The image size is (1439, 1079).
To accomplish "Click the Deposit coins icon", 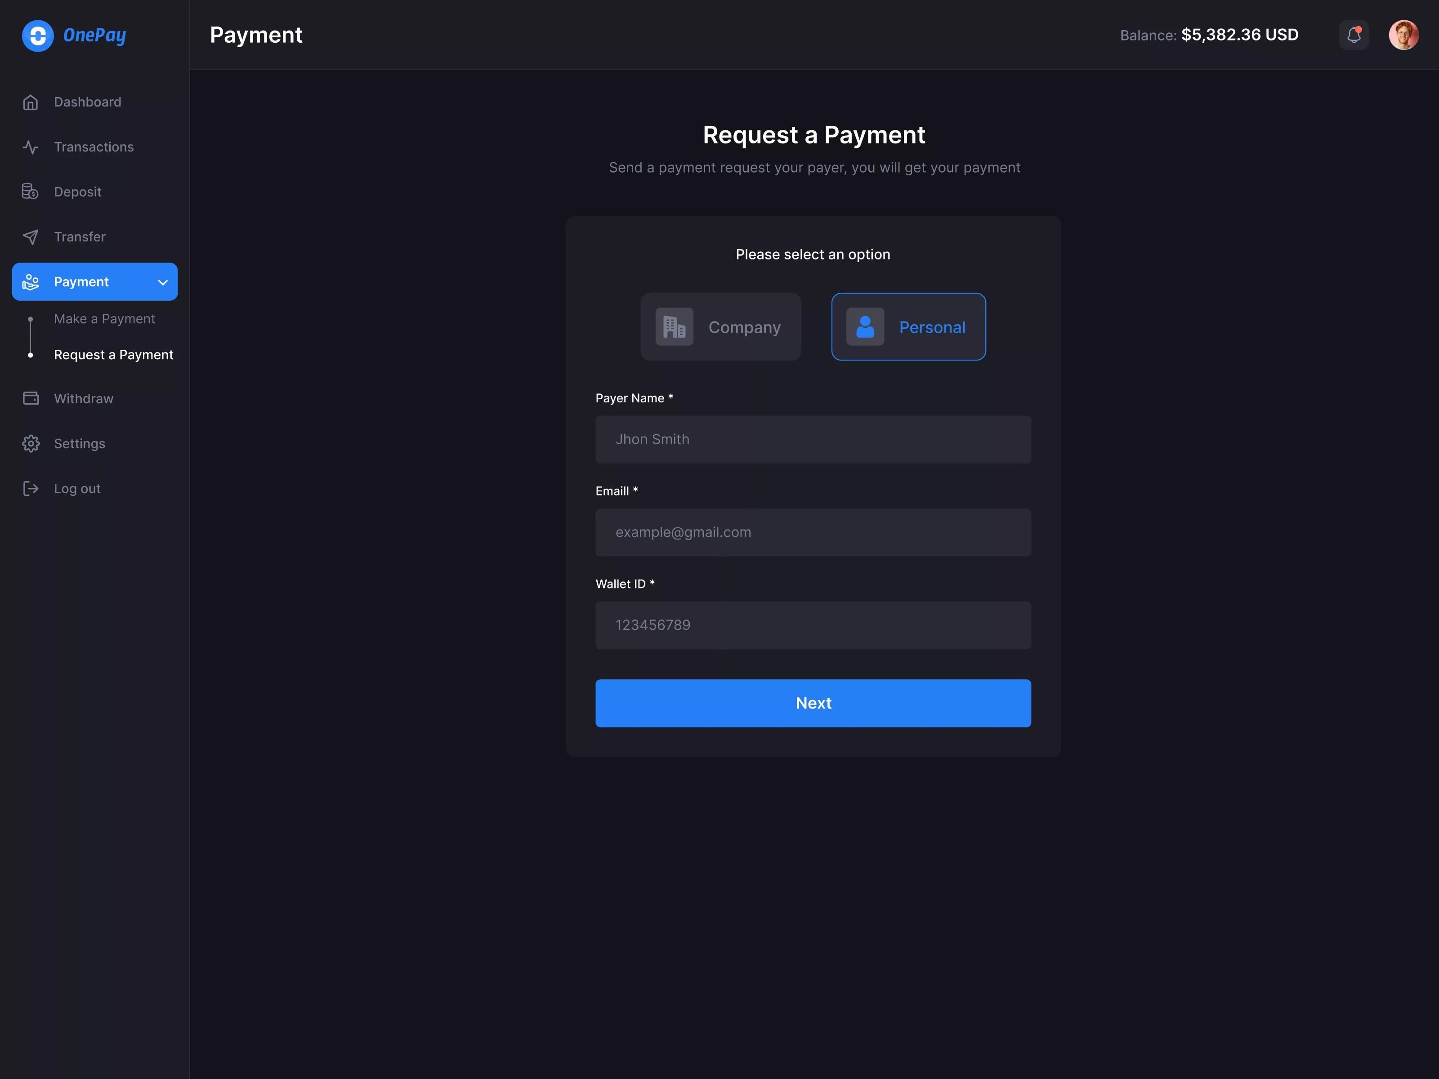I will coord(31,192).
